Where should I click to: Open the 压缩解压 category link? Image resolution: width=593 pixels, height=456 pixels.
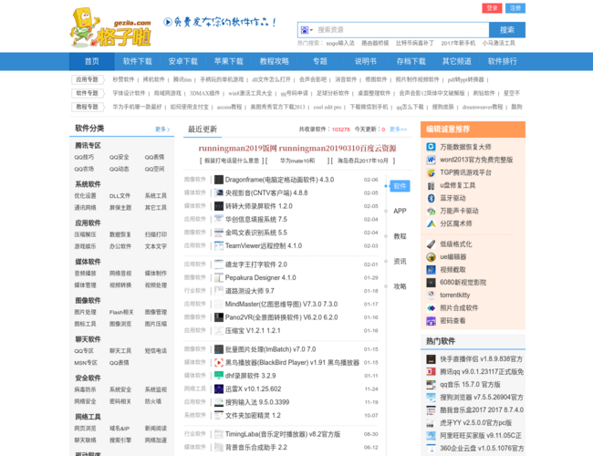coord(85,234)
